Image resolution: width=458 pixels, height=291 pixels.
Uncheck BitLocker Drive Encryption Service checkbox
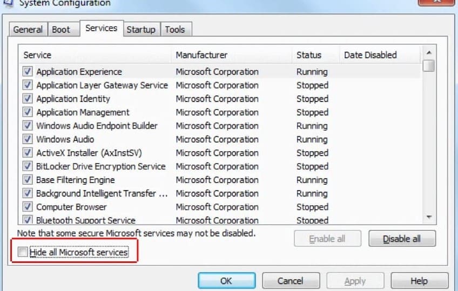28,166
